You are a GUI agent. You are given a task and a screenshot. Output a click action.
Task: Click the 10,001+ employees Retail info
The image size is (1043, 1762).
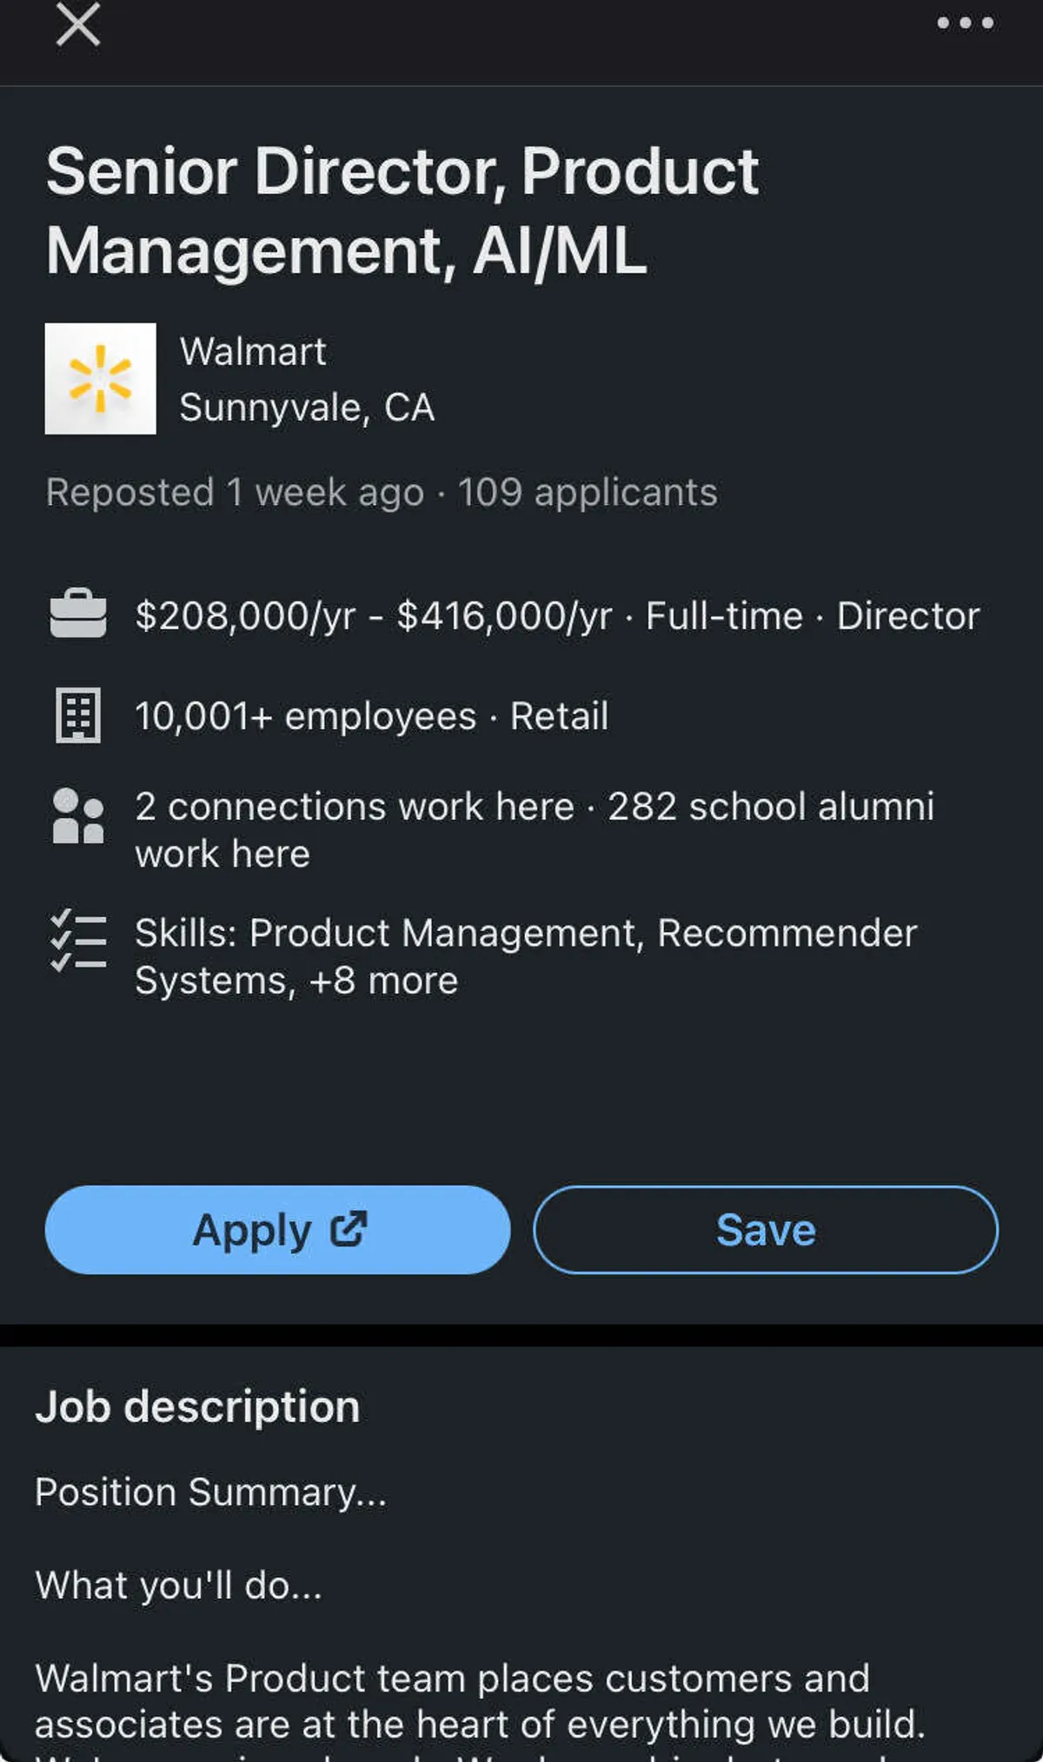tap(371, 716)
